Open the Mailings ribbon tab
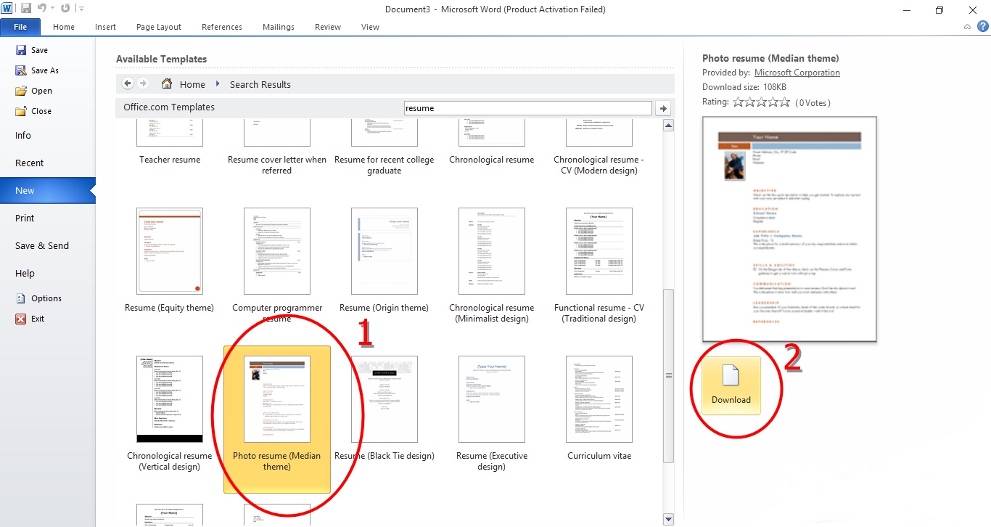The height and width of the screenshot is (527, 991). tap(278, 26)
